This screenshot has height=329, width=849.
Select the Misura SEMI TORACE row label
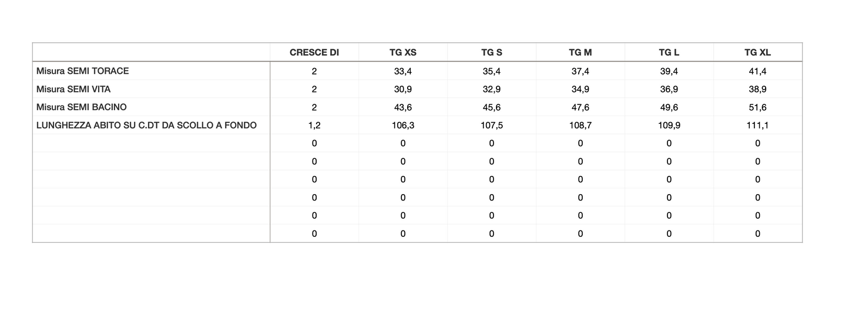[x=82, y=71]
